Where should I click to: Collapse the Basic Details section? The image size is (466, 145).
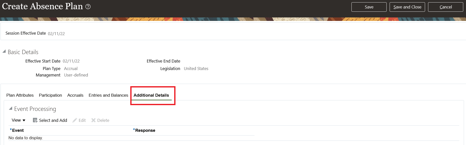tap(4, 51)
